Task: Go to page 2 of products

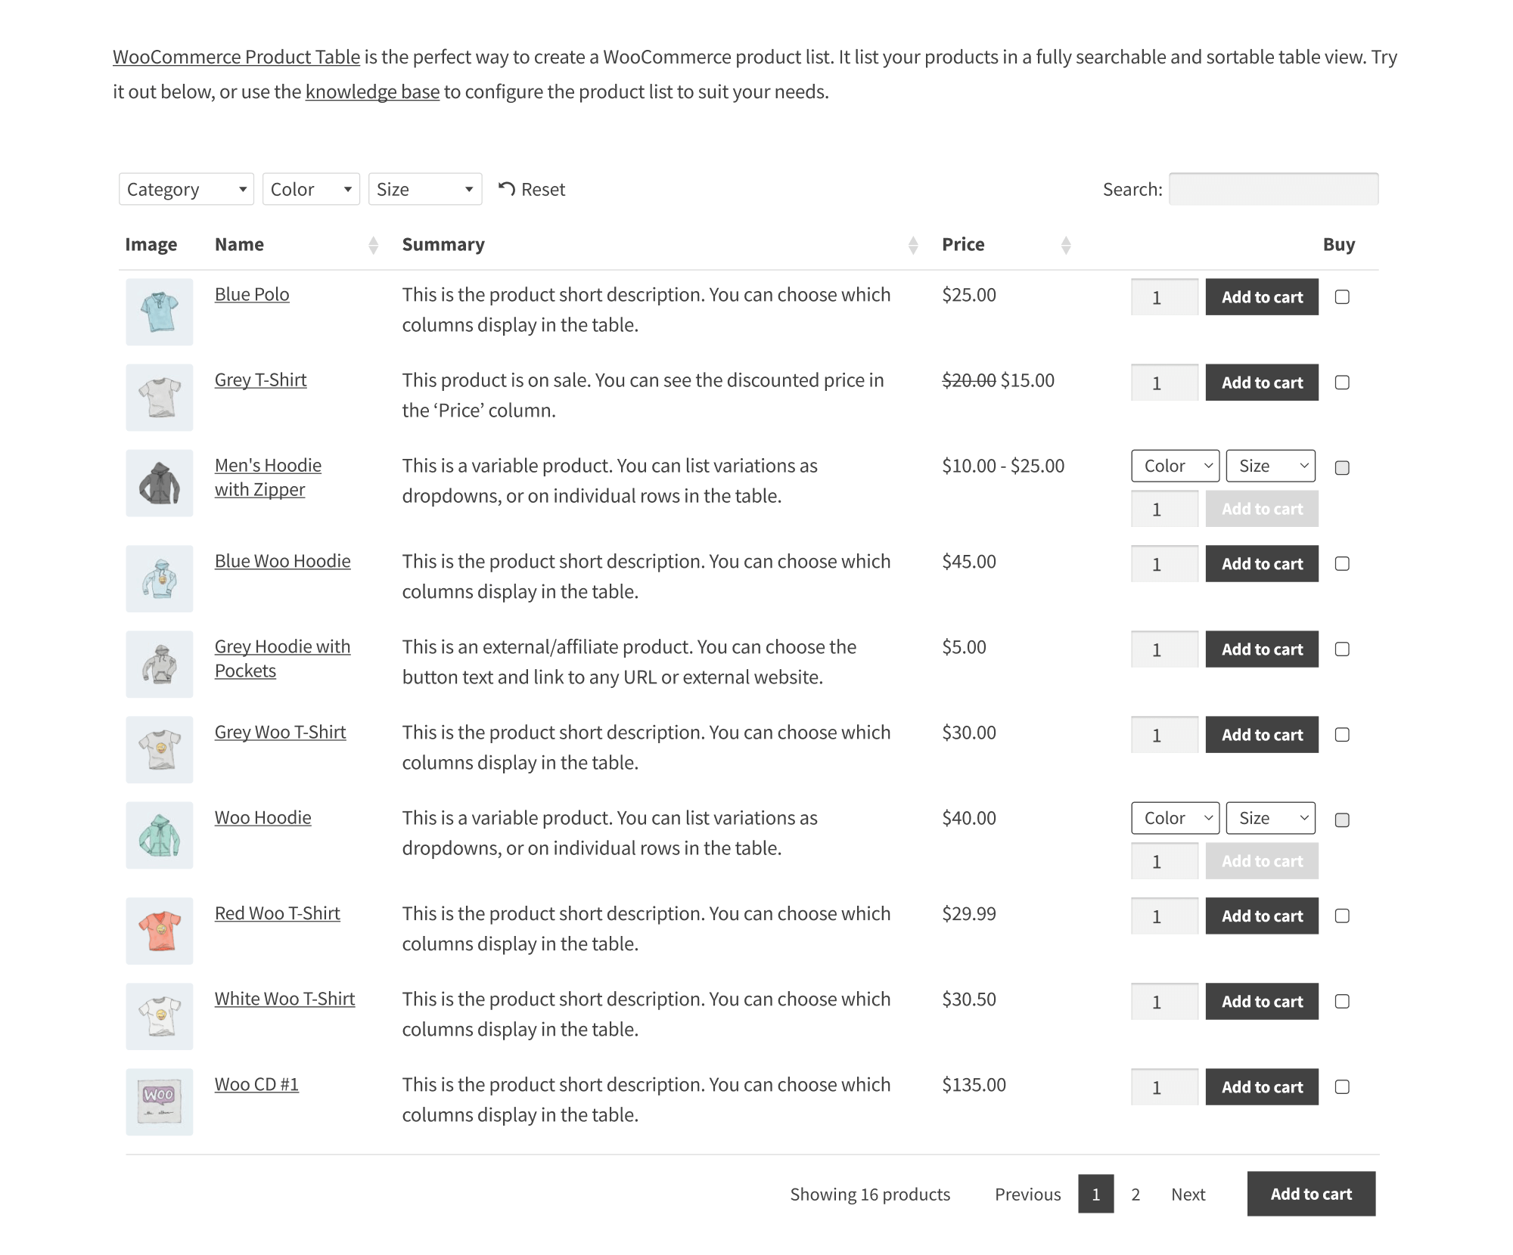Action: (1136, 1195)
